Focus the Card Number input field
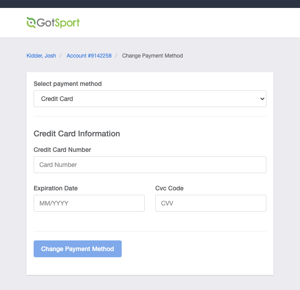The image size is (300, 290). tap(150, 165)
